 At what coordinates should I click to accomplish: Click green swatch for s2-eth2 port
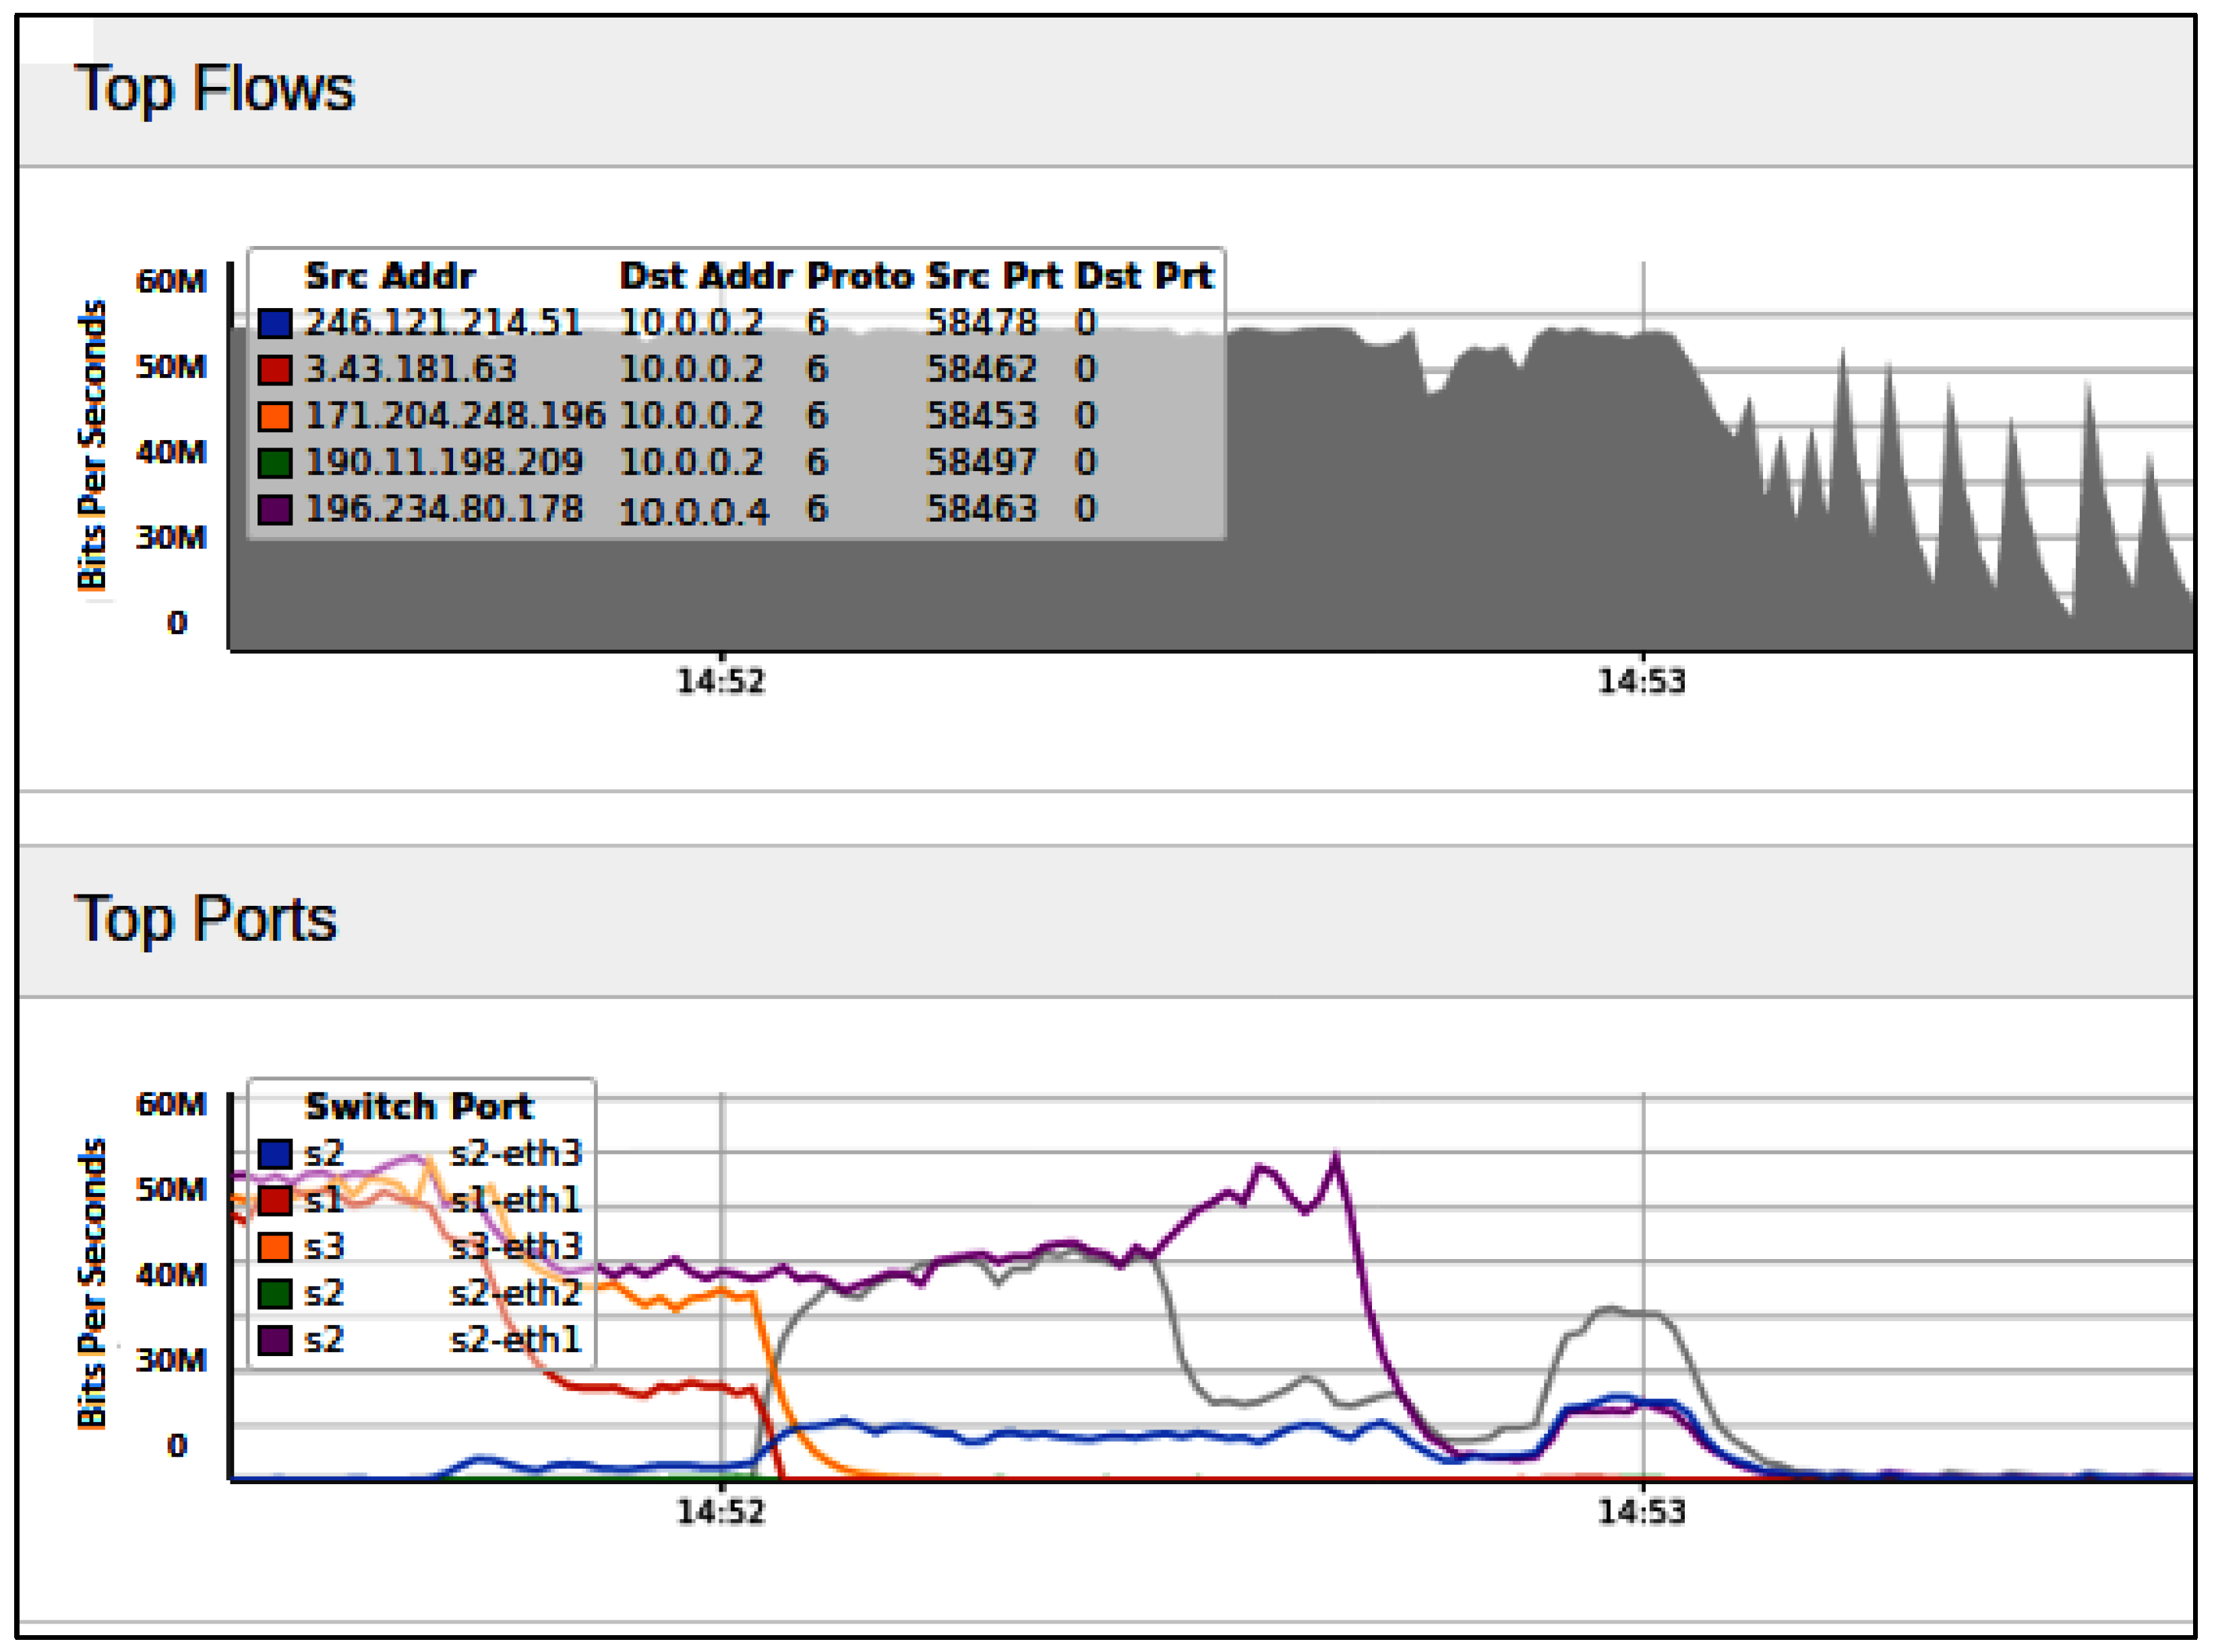[275, 1294]
